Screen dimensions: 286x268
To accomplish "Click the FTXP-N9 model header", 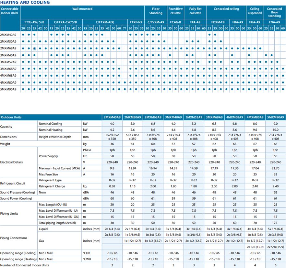I will [136, 22].
